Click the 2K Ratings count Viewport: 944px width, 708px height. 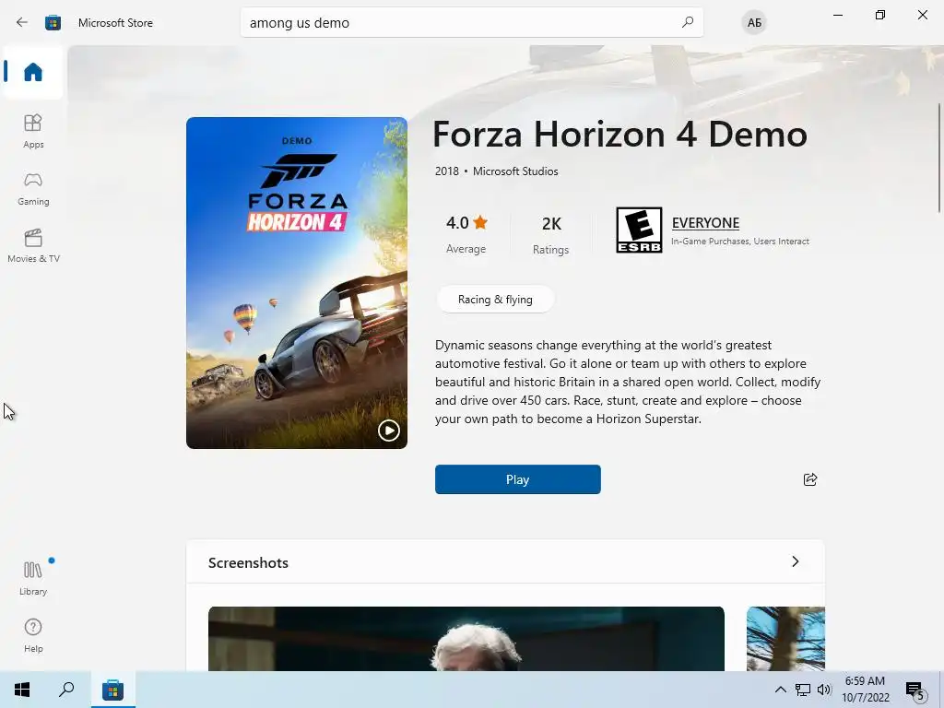pos(551,235)
